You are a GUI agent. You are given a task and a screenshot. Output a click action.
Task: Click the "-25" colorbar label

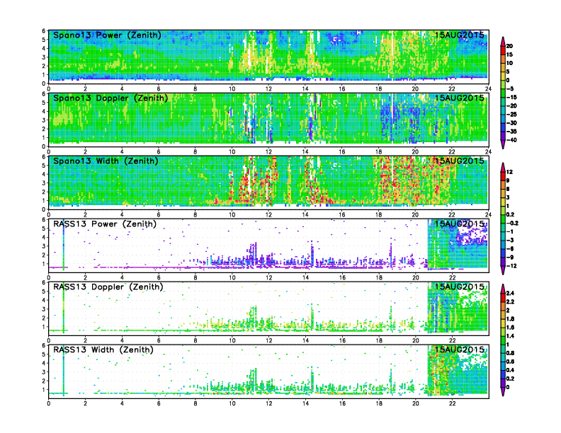511,115
